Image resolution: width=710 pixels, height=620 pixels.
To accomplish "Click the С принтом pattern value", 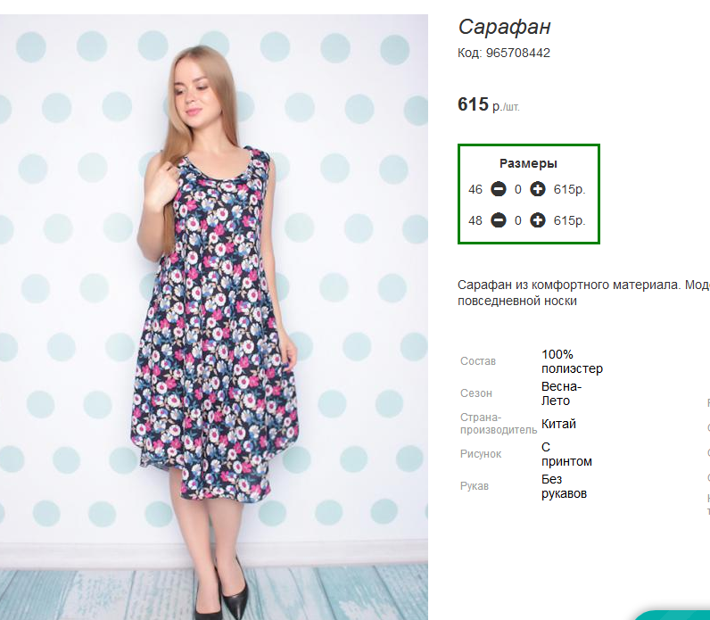I will tap(566, 454).
